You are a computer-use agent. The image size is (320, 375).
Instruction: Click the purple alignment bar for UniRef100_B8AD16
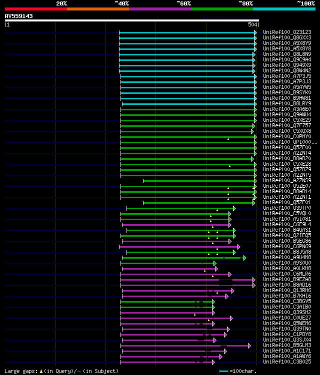pos(187,286)
